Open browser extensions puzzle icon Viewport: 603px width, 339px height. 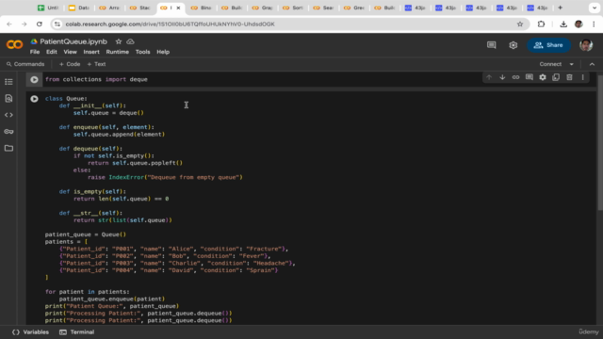541,24
